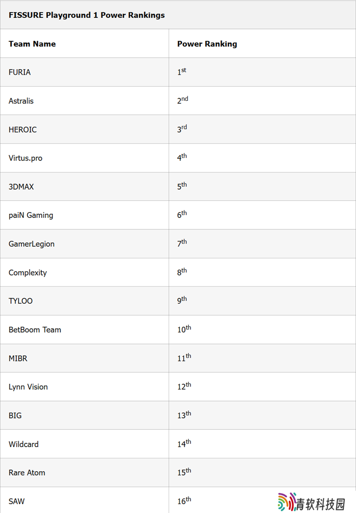Click the paiN Gaming team name
356x513 pixels.
31,215
